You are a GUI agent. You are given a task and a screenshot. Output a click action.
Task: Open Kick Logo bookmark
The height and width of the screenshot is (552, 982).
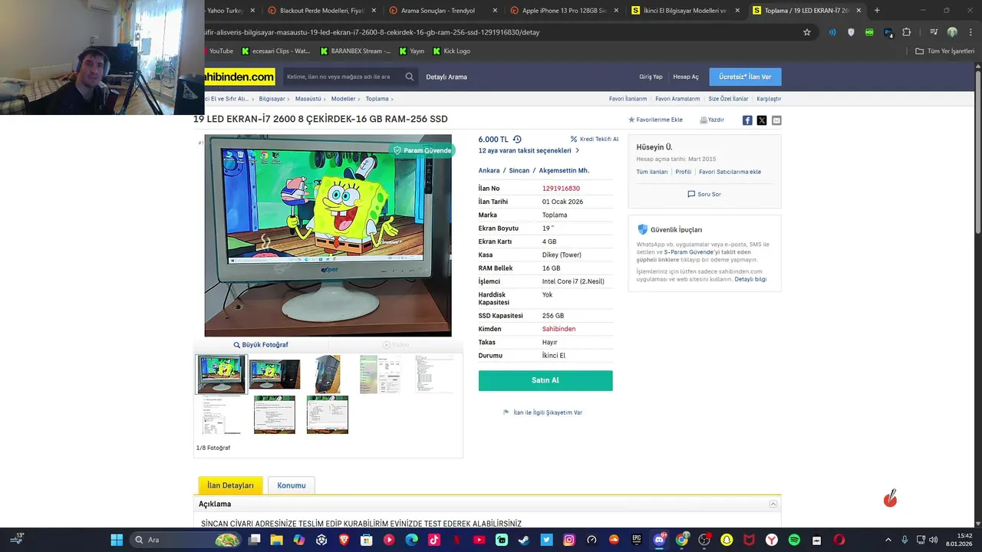click(452, 51)
